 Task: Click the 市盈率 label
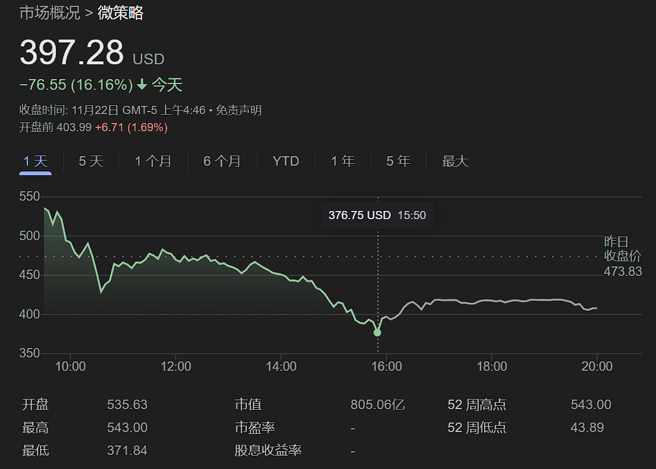coord(255,428)
